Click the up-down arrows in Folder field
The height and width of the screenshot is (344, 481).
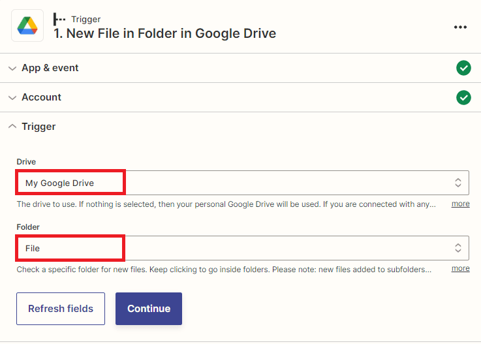[458, 248]
